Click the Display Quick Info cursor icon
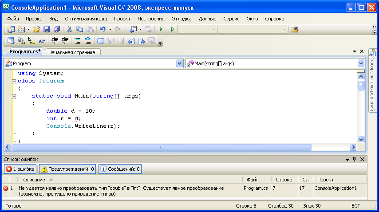This screenshot has height=212, width=379. click(x=32, y=41)
